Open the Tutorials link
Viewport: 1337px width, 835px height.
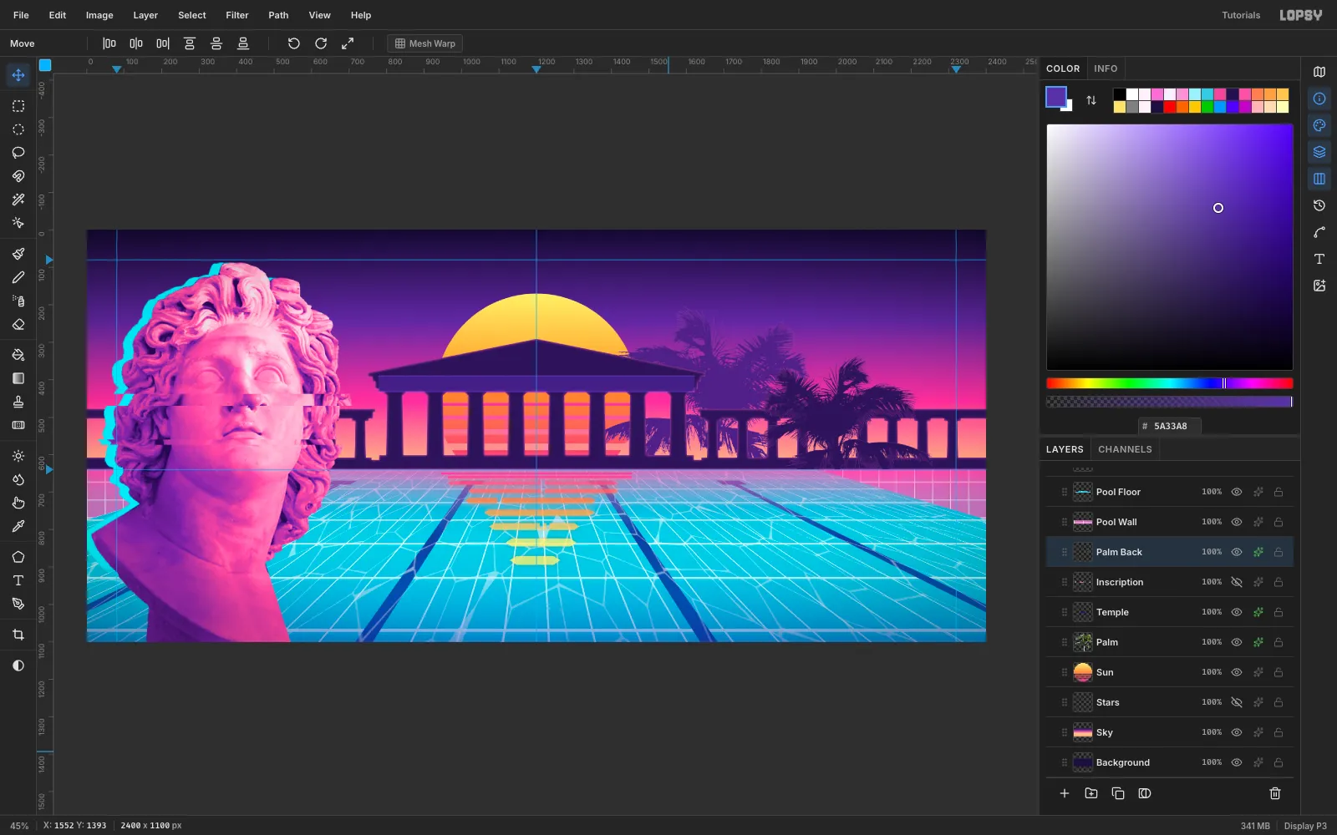[x=1241, y=15]
